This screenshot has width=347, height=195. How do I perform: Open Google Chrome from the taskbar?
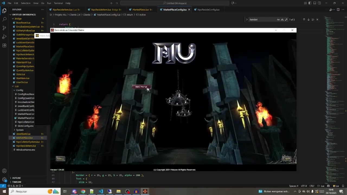[83, 191]
